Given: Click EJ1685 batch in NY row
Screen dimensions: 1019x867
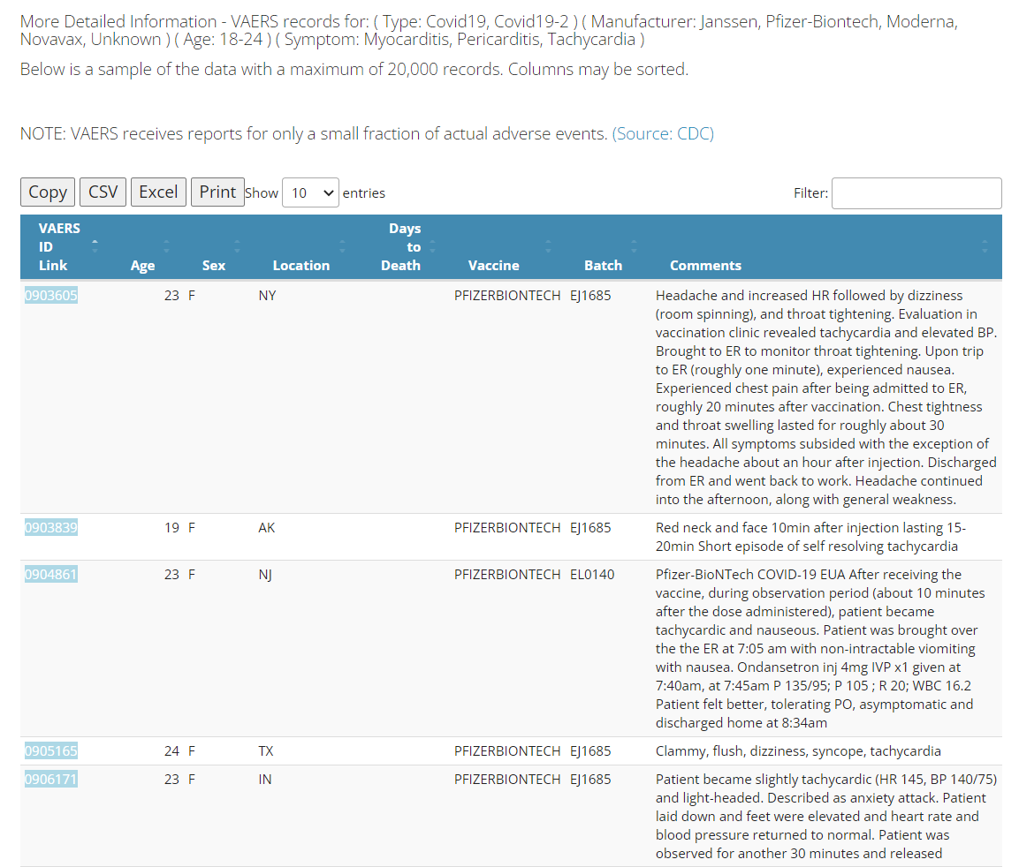Looking at the screenshot, I should [x=590, y=296].
